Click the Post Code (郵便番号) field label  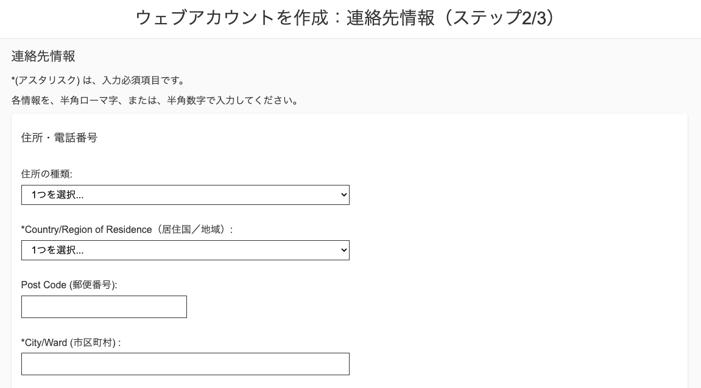[68, 285]
